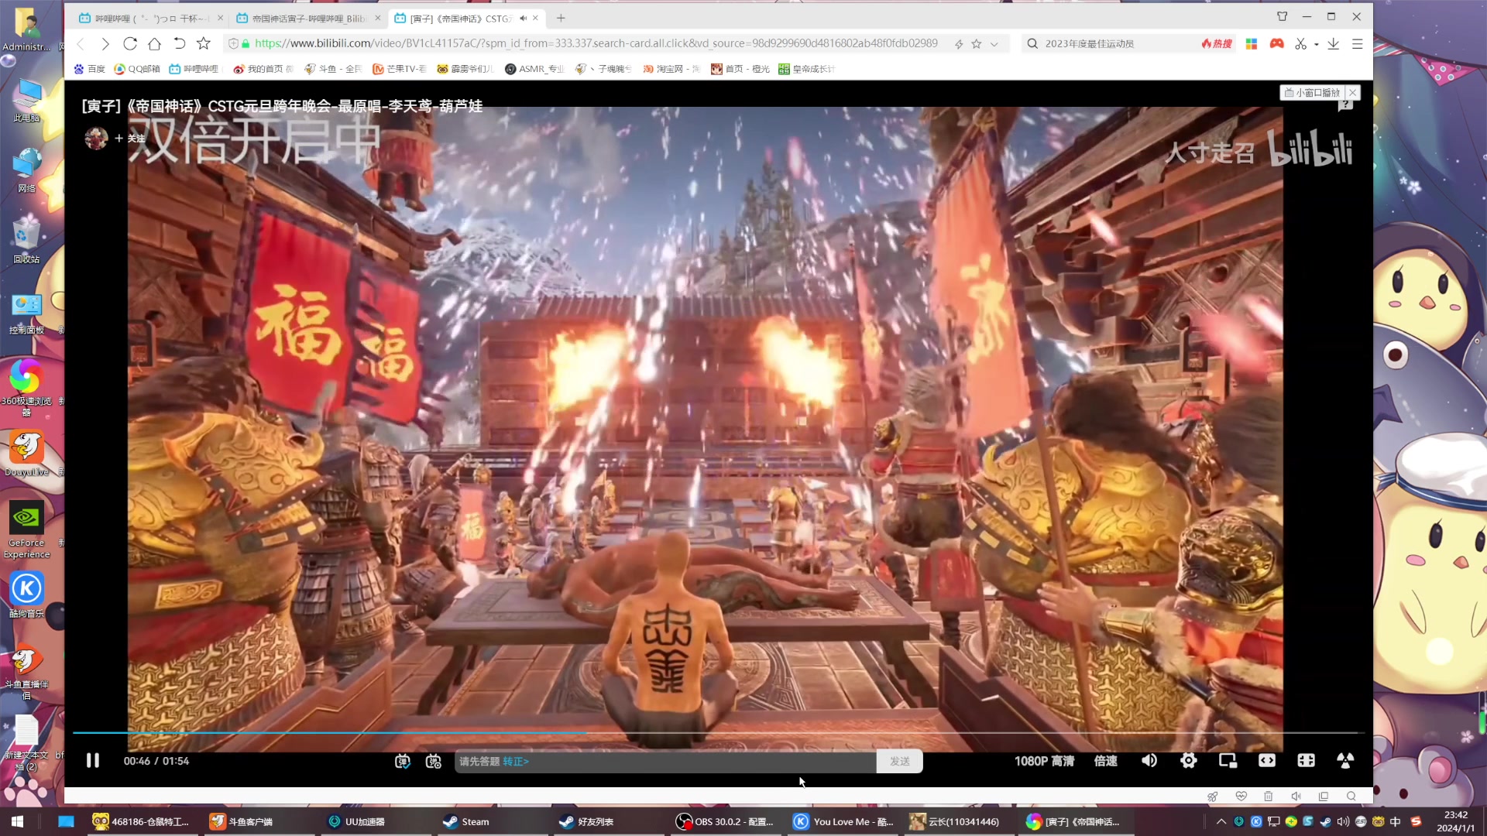Open the 倍速 playback speed menu
This screenshot has height=836, width=1487.
point(1105,762)
